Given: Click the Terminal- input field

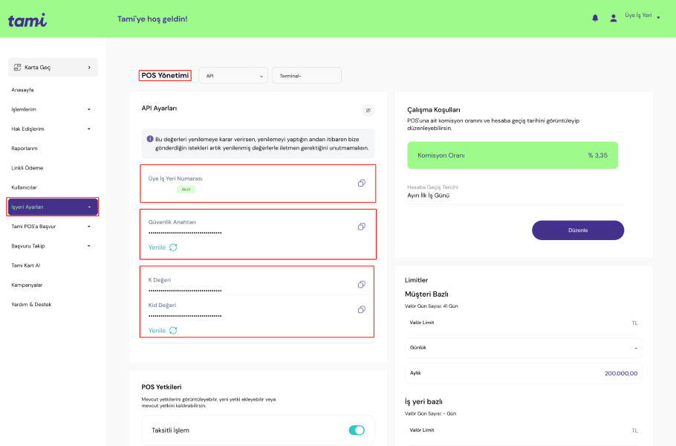Looking at the screenshot, I should coord(307,76).
